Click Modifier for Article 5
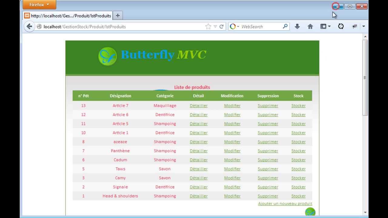Screen dimensions: 388x218 click(x=232, y=124)
